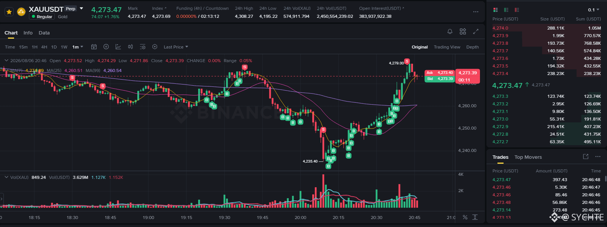Show only bids in order book

click(x=506, y=10)
